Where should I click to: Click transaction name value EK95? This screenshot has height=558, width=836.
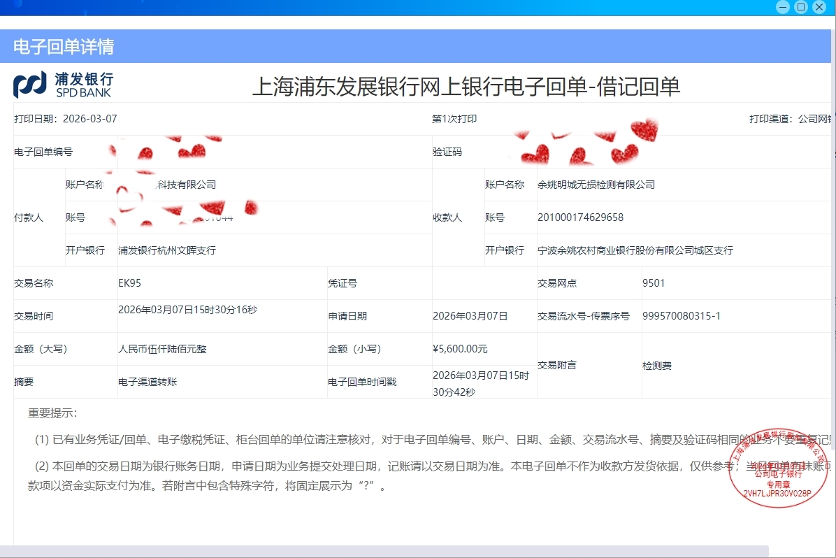tap(130, 283)
